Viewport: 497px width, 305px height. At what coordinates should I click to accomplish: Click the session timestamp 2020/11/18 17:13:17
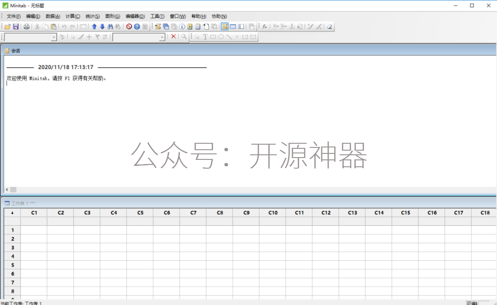point(66,67)
